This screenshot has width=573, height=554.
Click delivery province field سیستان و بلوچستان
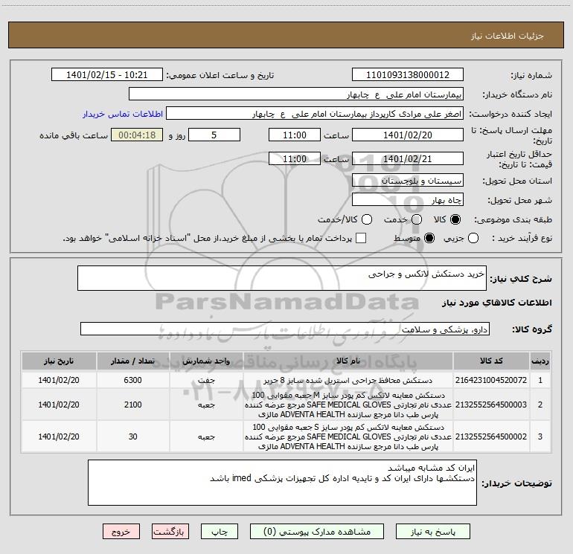[x=408, y=180]
